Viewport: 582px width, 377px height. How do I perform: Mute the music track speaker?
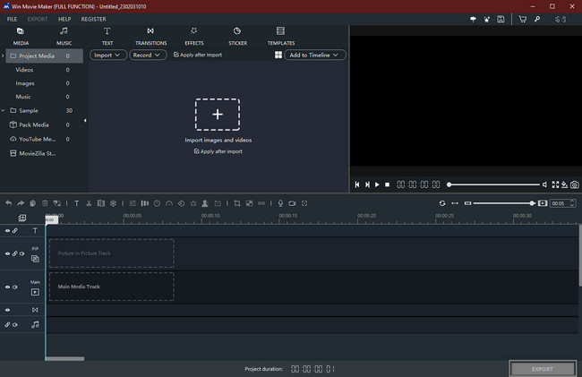15,325
